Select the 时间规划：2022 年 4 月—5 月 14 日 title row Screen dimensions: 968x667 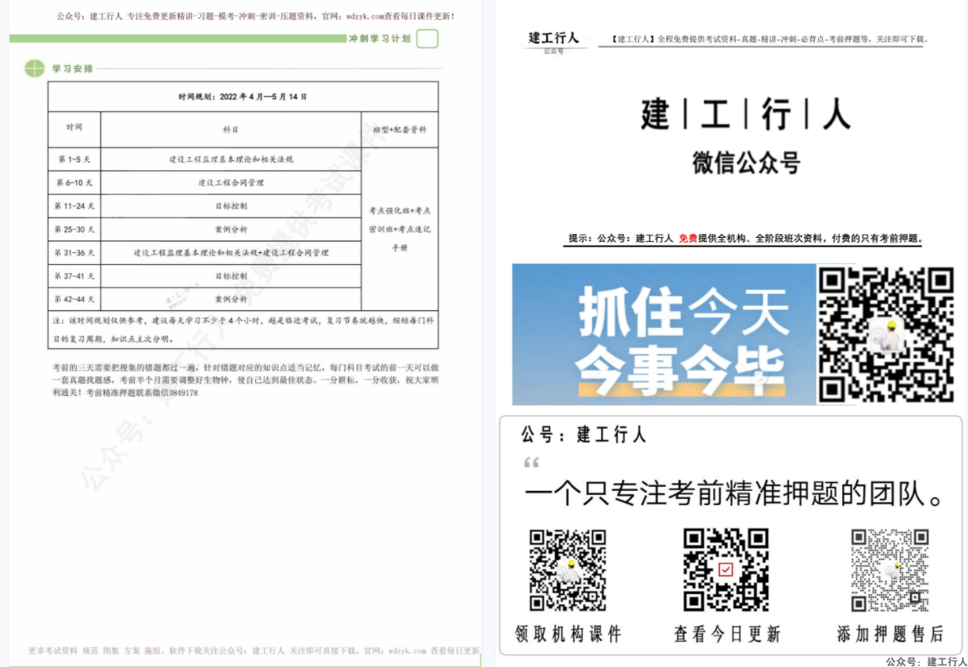pos(243,97)
